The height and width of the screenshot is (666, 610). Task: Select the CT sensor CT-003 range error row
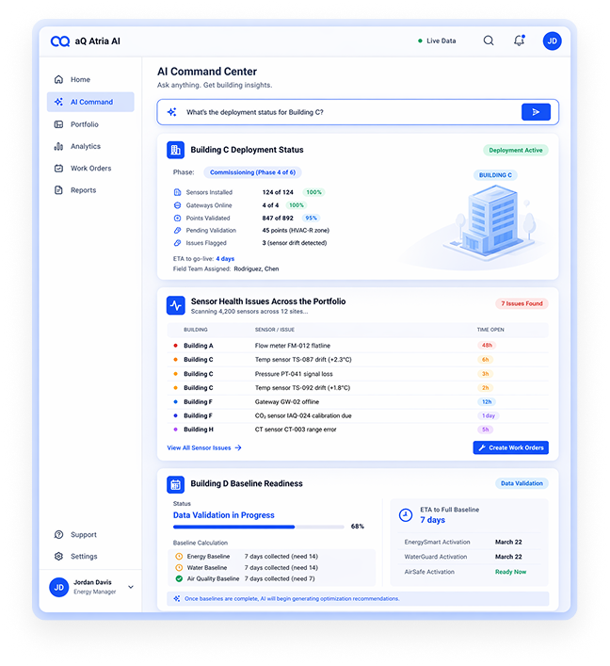[358, 430]
